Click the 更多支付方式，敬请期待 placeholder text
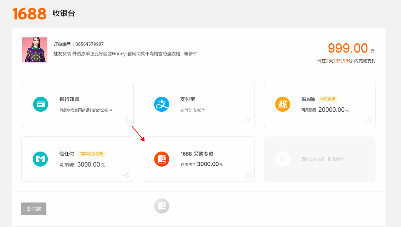The width and height of the screenshot is (401, 227). pyautogui.click(x=323, y=159)
